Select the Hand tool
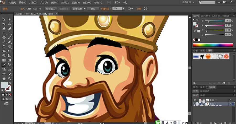This screenshot has width=236, height=124. pos(4,79)
